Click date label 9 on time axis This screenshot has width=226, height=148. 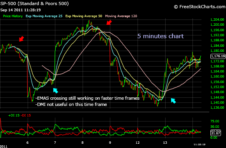[110, 143]
